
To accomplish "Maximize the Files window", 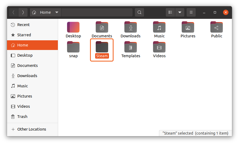I will coord(215,12).
